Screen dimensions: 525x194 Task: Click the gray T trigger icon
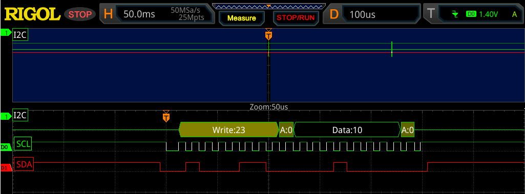pos(431,14)
